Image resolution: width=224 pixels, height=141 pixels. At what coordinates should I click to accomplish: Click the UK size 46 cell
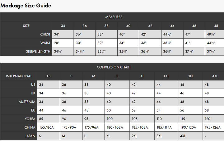coord(190,93)
